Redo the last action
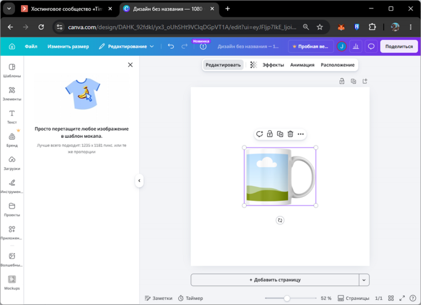The width and height of the screenshot is (421, 305). (185, 47)
